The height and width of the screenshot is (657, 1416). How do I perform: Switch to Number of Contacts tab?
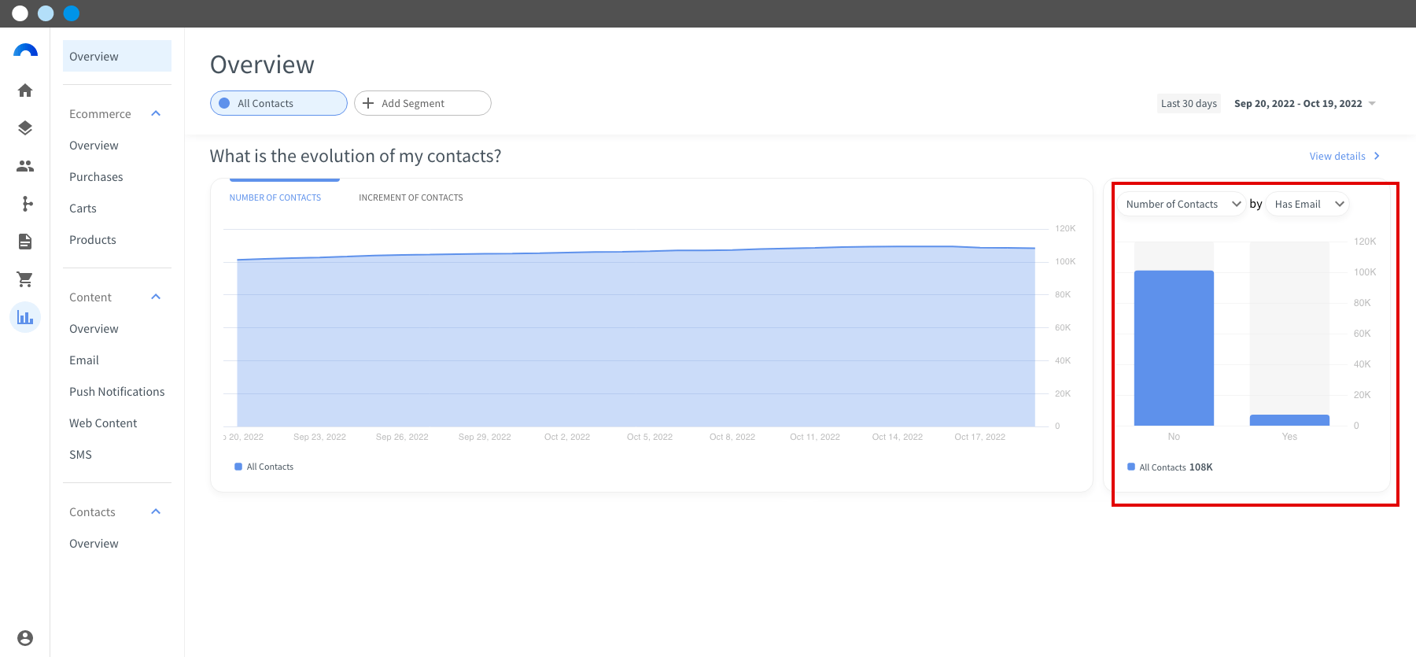tap(275, 197)
